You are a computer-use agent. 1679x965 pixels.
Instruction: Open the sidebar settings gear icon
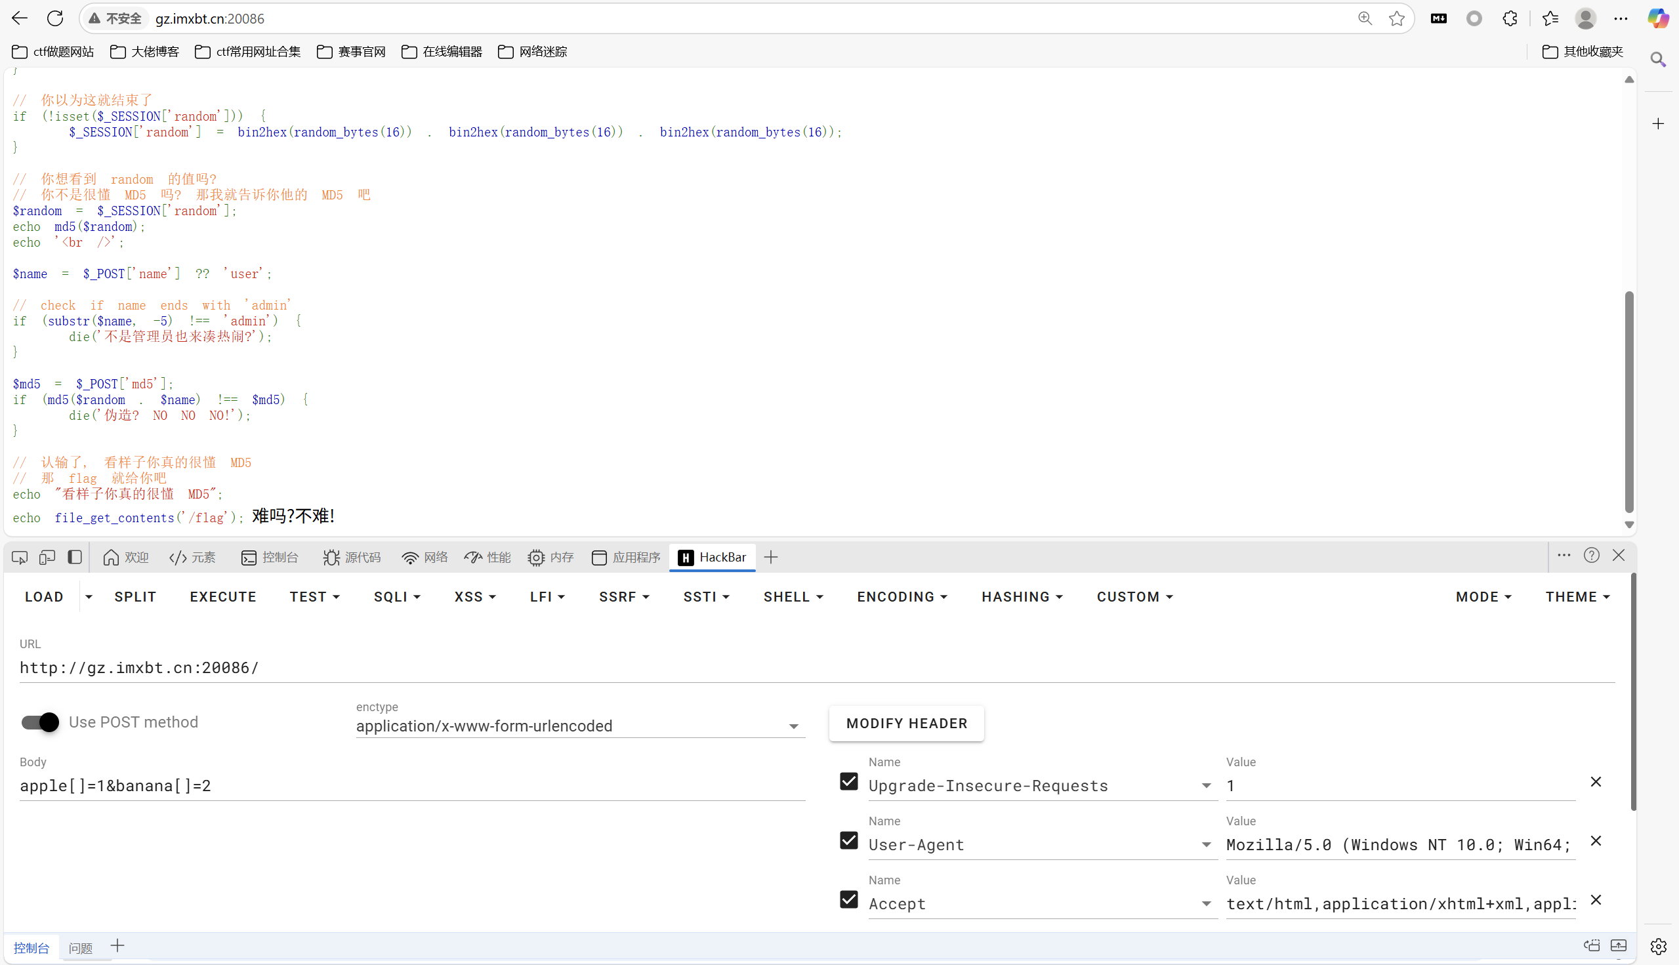(1658, 947)
